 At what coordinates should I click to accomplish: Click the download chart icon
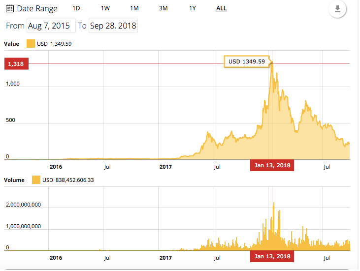tap(337, 9)
